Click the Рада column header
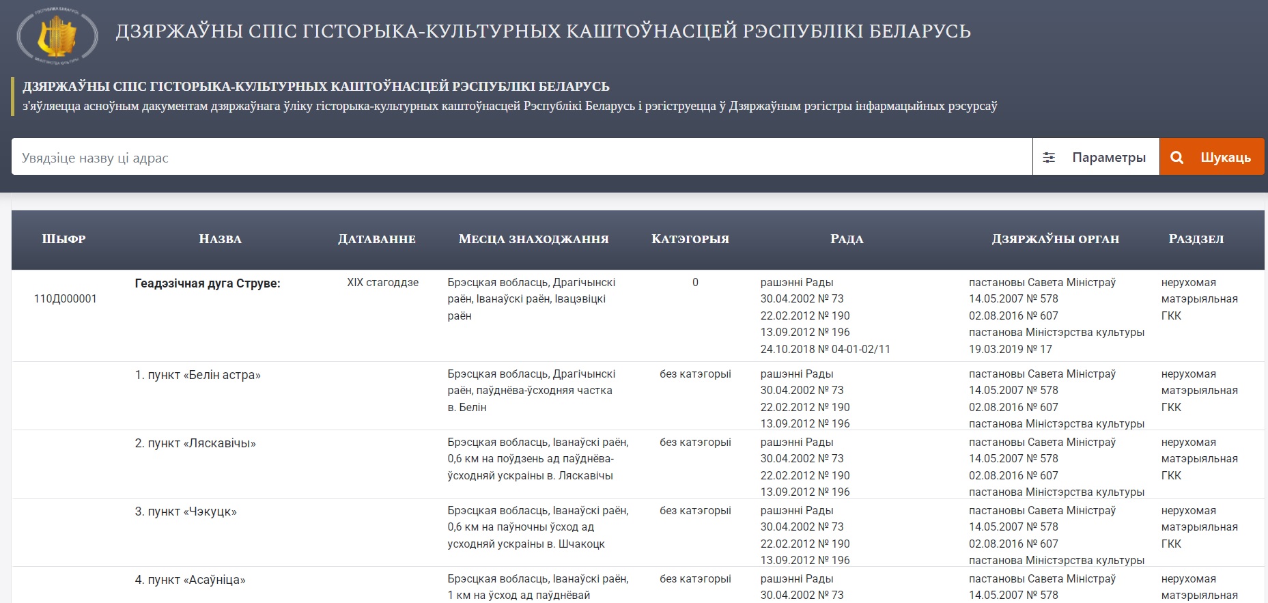Image resolution: width=1268 pixels, height=603 pixels. [847, 239]
